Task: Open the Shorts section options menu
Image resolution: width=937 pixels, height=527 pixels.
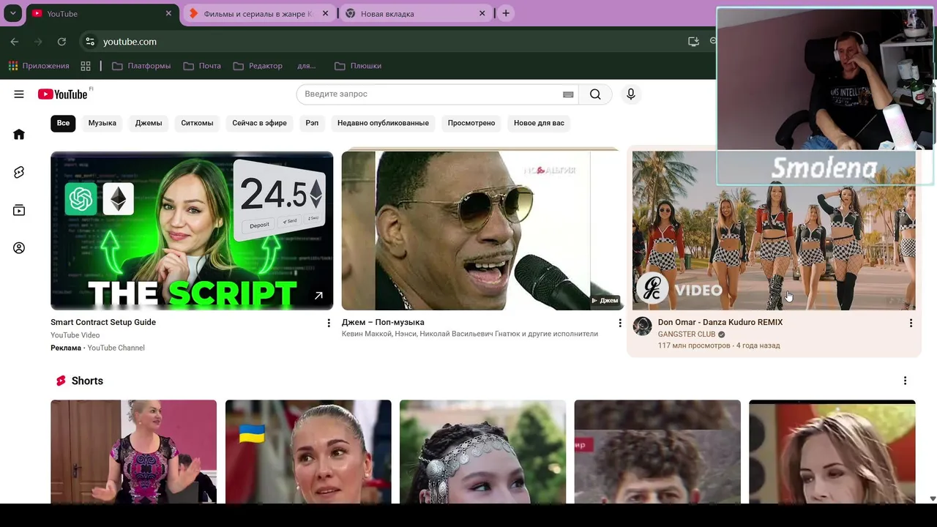Action: tap(905, 381)
